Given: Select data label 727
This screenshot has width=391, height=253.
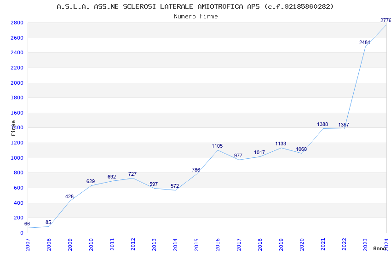Looking at the screenshot, I should [132, 174].
